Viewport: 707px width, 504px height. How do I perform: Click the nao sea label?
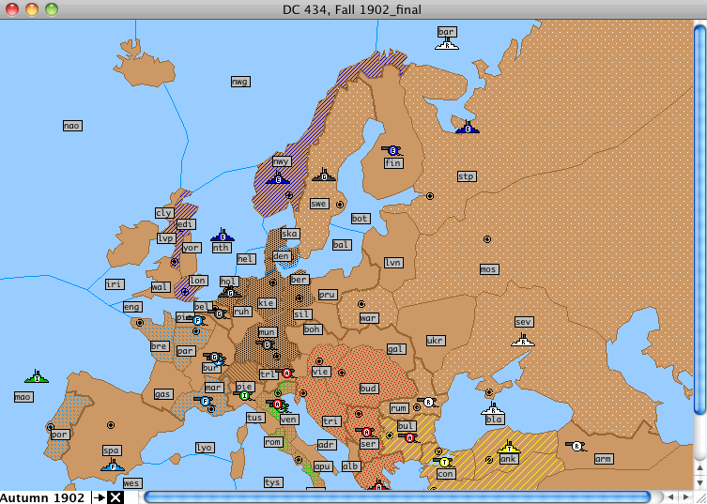pos(72,126)
